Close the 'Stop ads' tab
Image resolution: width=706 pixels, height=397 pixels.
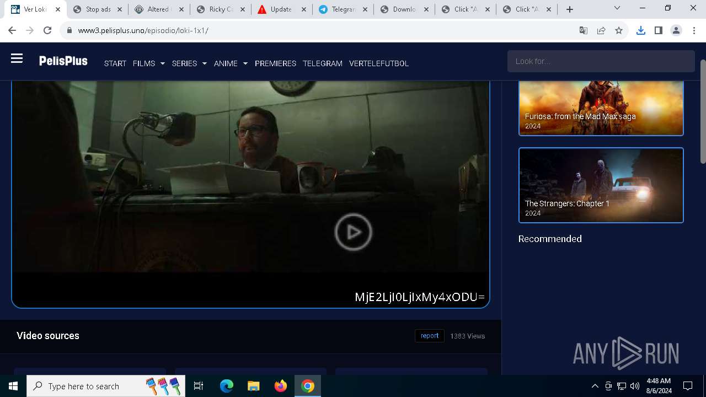(x=119, y=9)
